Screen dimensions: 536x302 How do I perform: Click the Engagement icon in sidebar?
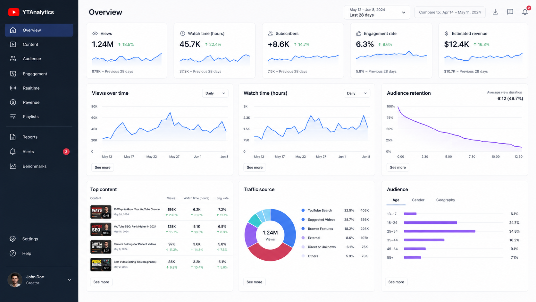click(x=13, y=74)
